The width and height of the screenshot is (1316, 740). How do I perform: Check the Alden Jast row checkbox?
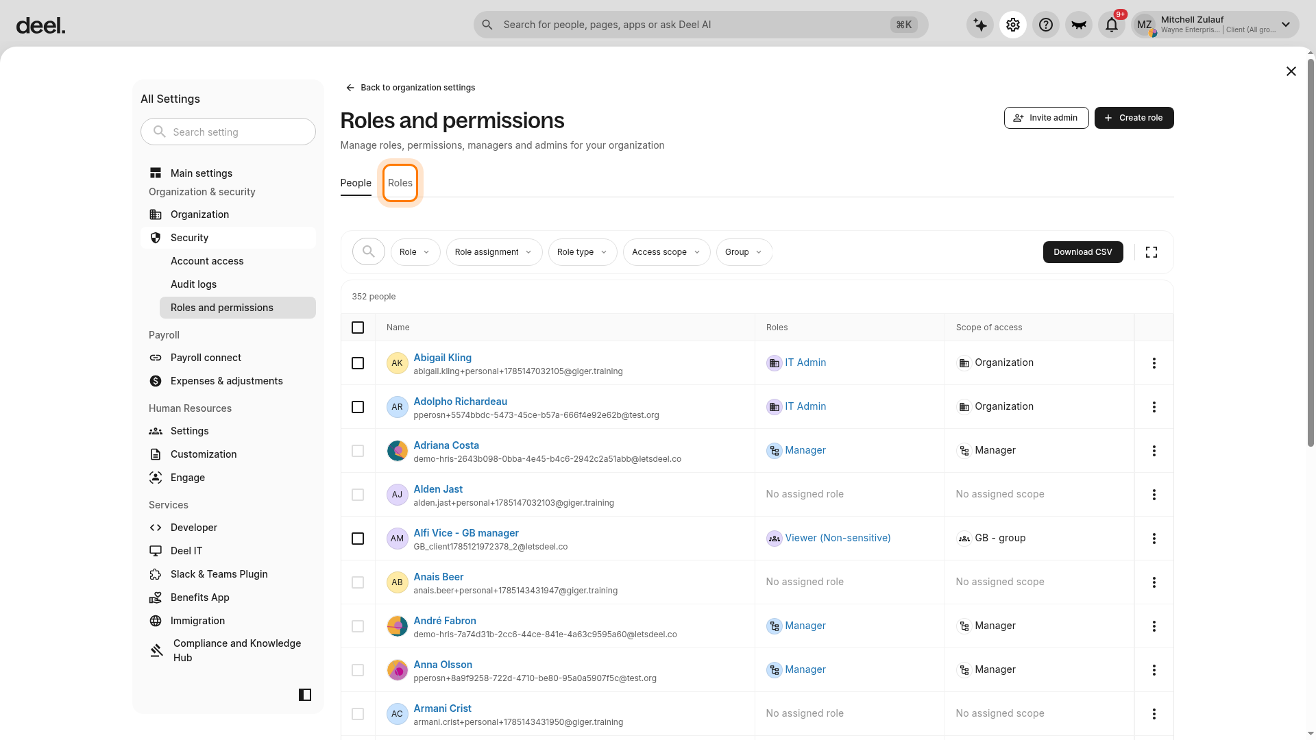click(358, 495)
